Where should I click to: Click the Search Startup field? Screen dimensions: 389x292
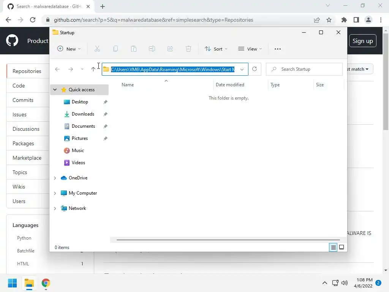click(304, 69)
